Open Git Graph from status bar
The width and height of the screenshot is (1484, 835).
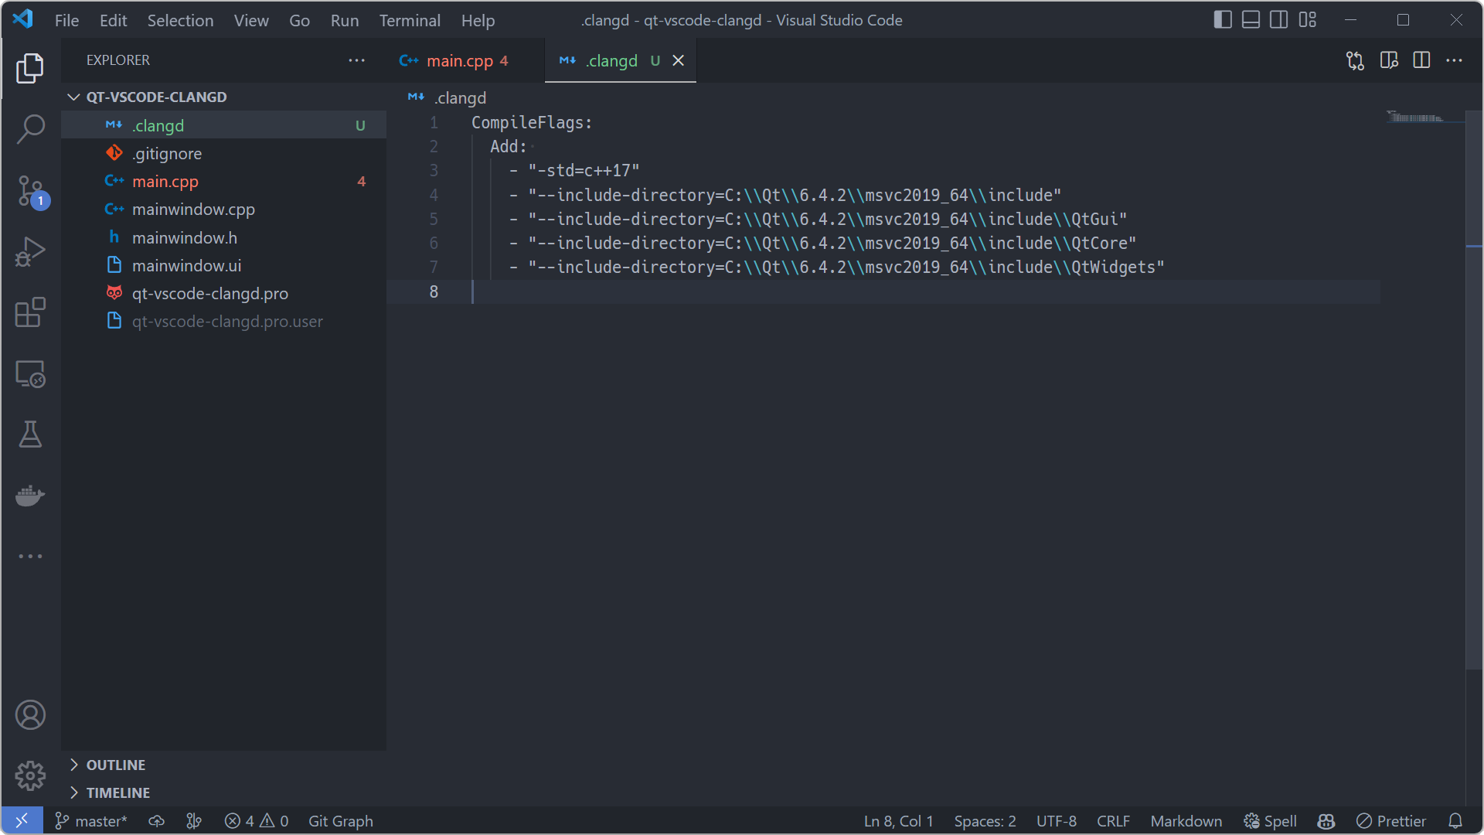(340, 821)
